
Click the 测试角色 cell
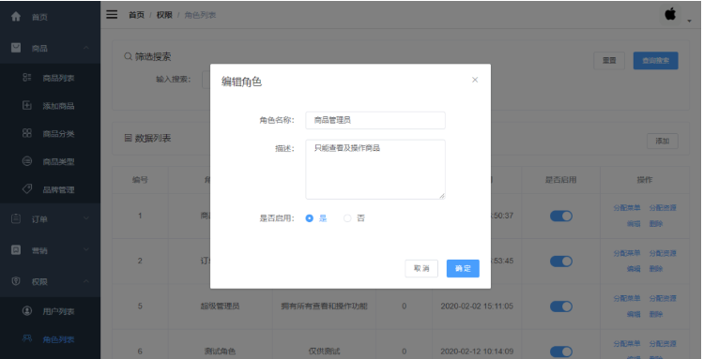pyautogui.click(x=220, y=352)
